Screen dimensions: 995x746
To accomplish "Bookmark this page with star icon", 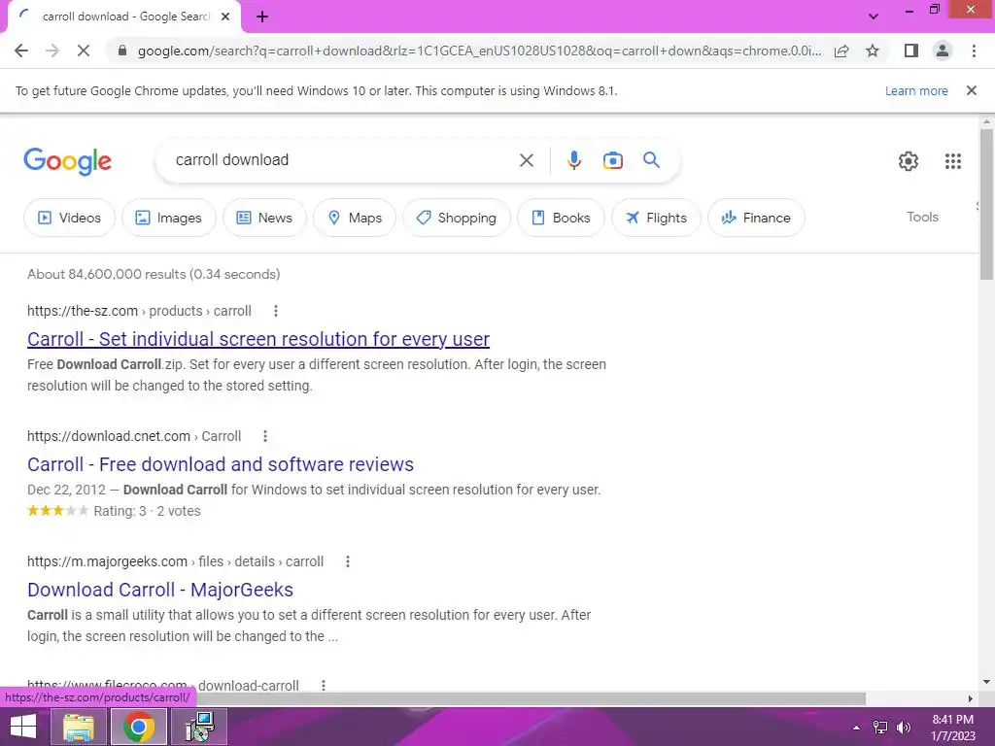I will click(x=873, y=51).
